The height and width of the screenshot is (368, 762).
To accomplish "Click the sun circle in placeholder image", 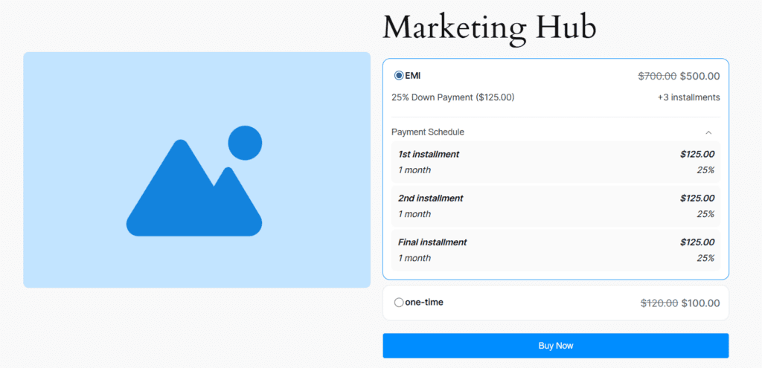I will [245, 143].
